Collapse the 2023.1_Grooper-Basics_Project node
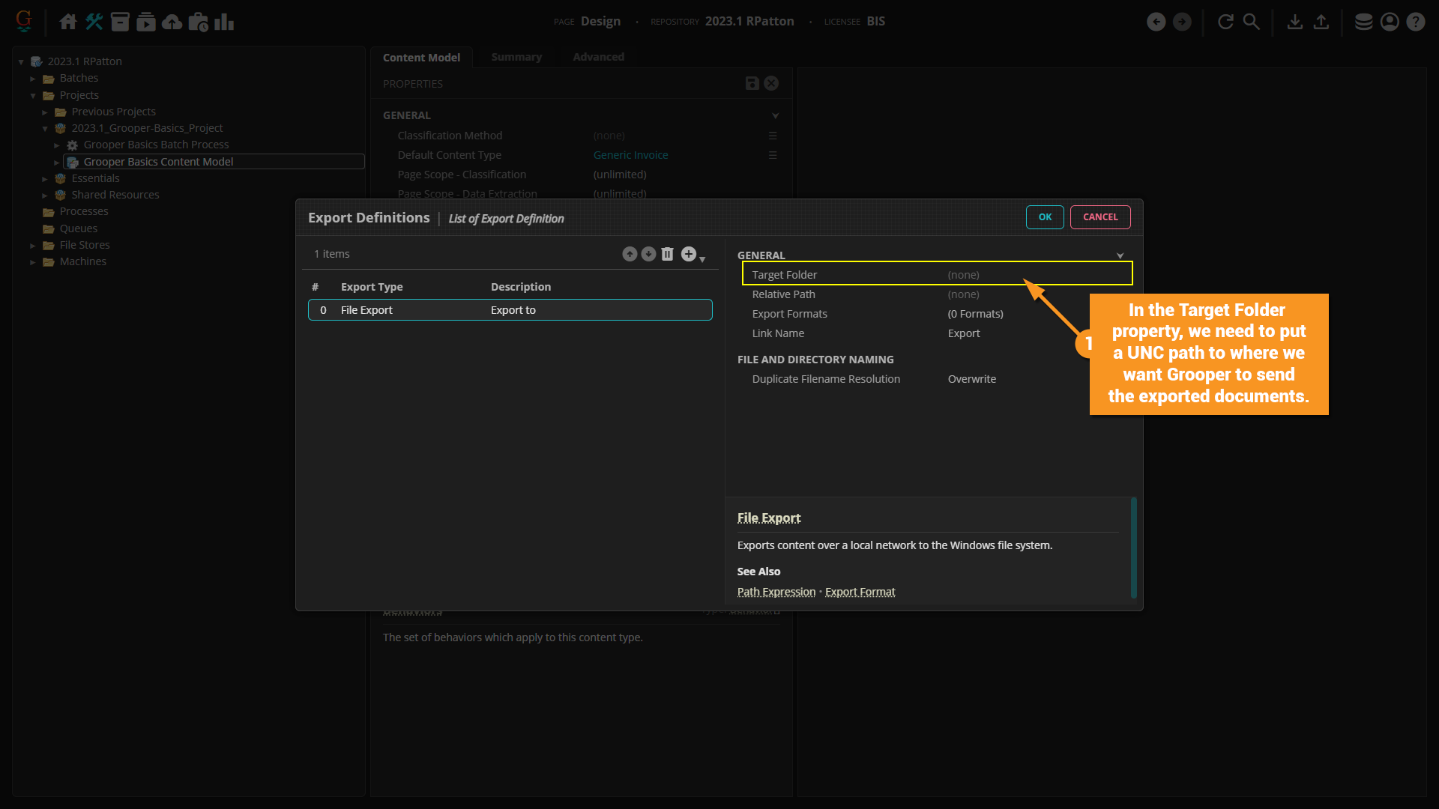 click(45, 129)
